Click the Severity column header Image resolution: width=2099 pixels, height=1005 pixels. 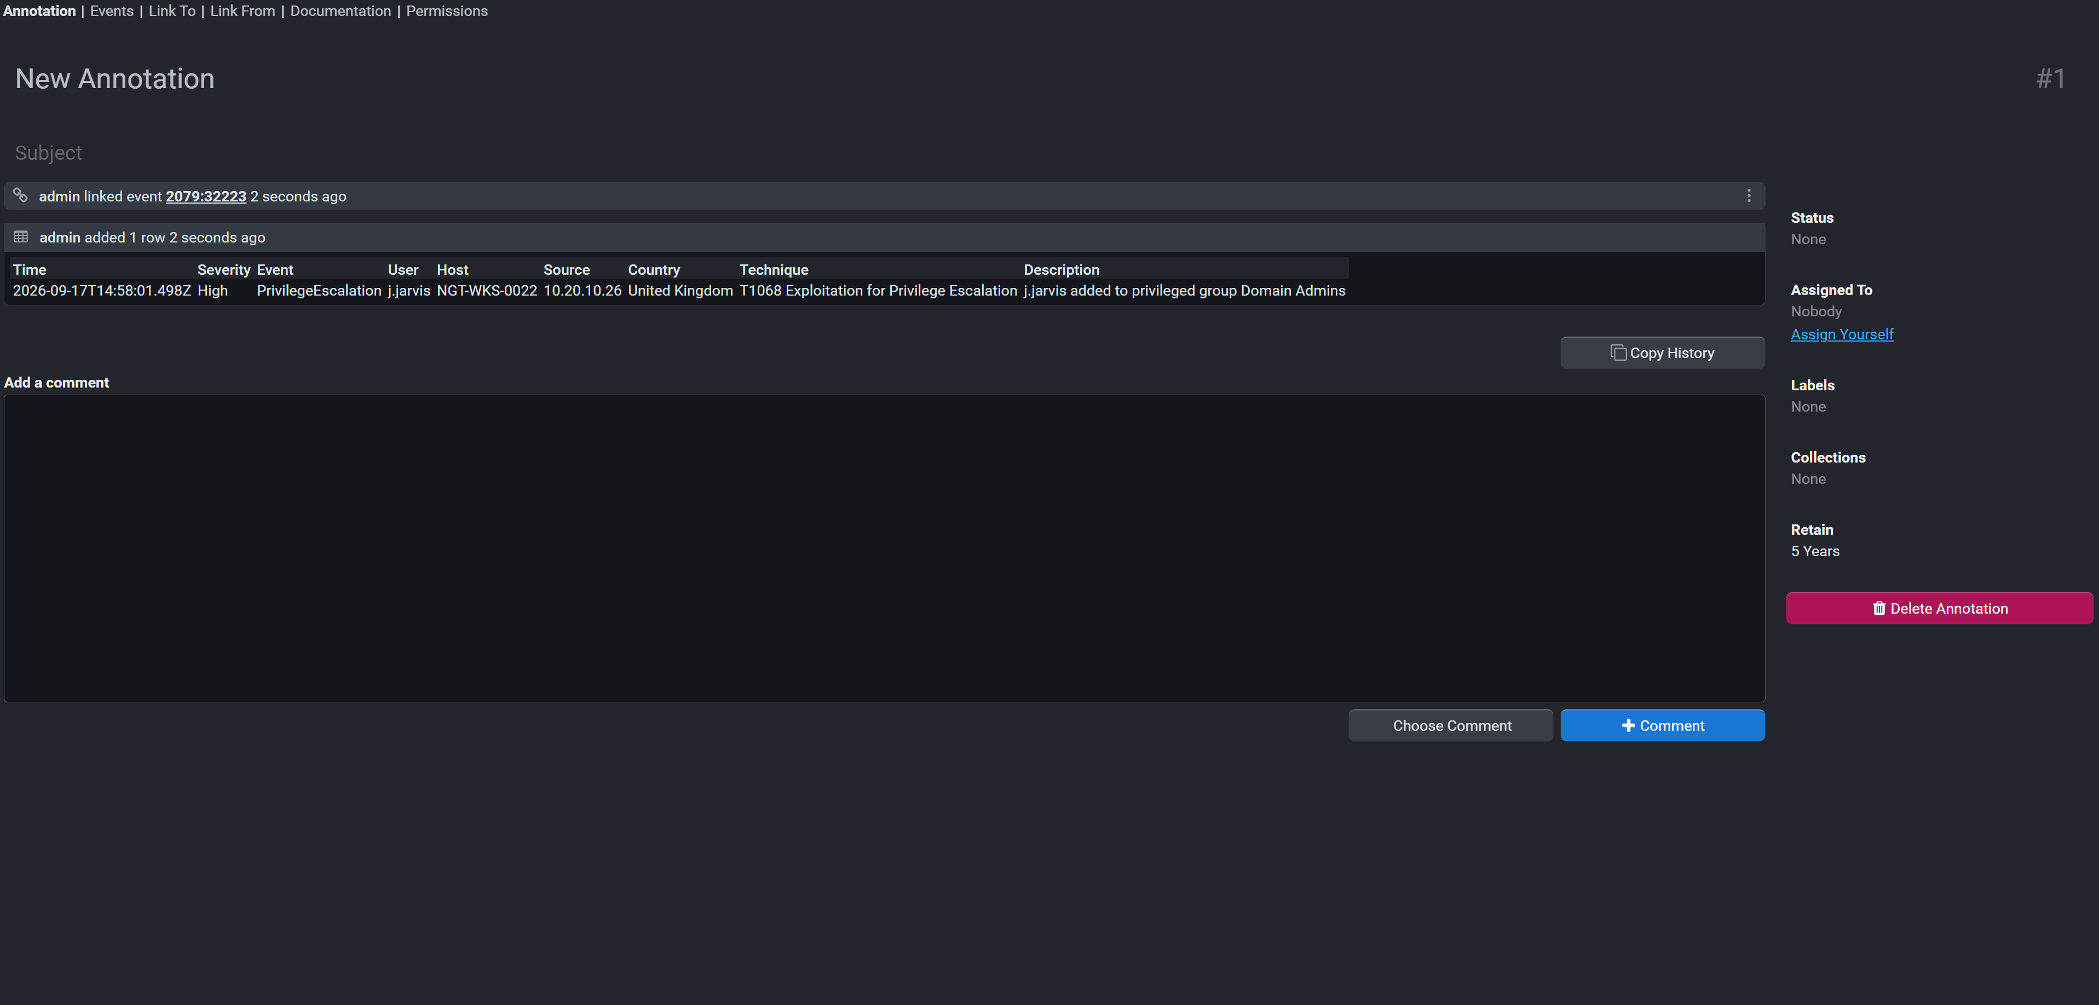(x=223, y=269)
